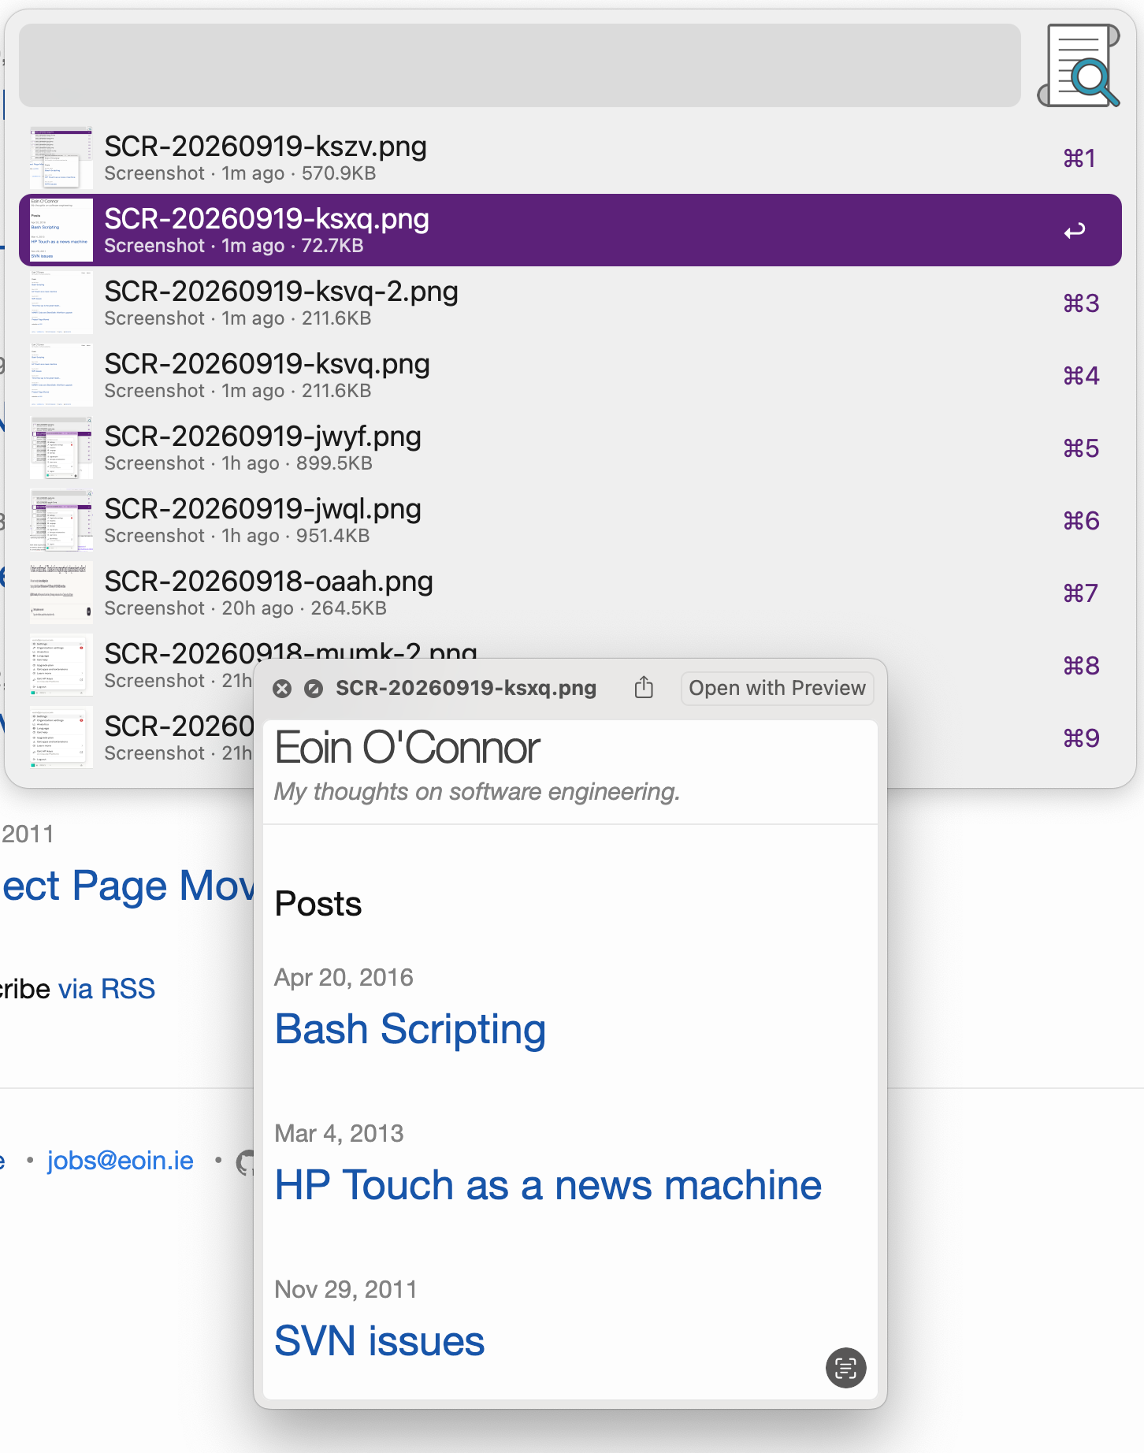Image resolution: width=1144 pixels, height=1453 pixels.
Task: Click thumbnail of SCR-20260919-jwyf.png
Action: pos(61,448)
